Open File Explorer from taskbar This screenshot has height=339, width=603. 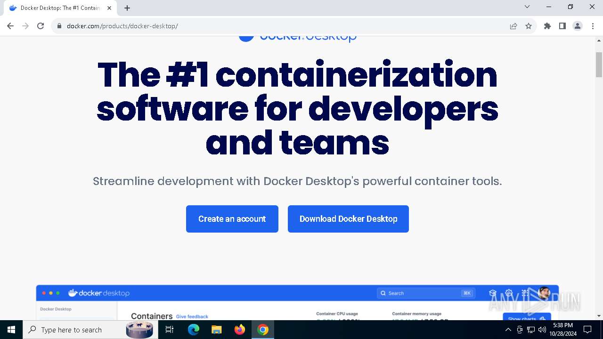216,330
